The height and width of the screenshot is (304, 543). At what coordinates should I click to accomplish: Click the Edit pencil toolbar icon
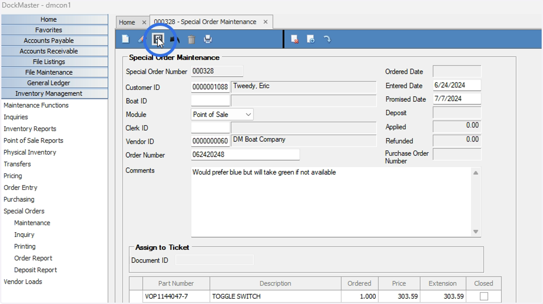[x=141, y=39]
